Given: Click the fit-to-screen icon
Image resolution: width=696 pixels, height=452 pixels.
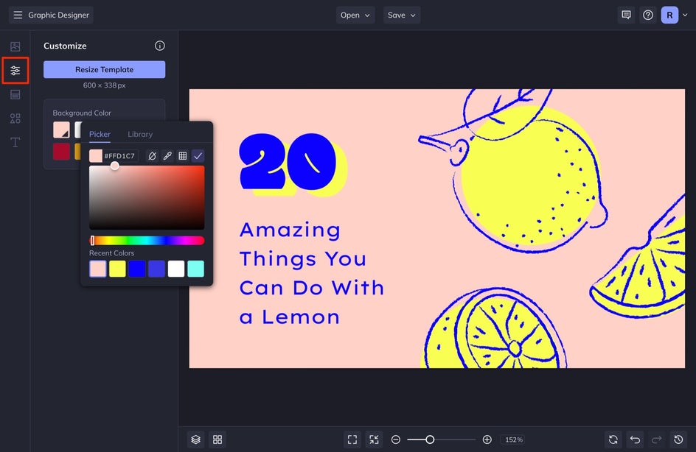Looking at the screenshot, I should pos(352,439).
